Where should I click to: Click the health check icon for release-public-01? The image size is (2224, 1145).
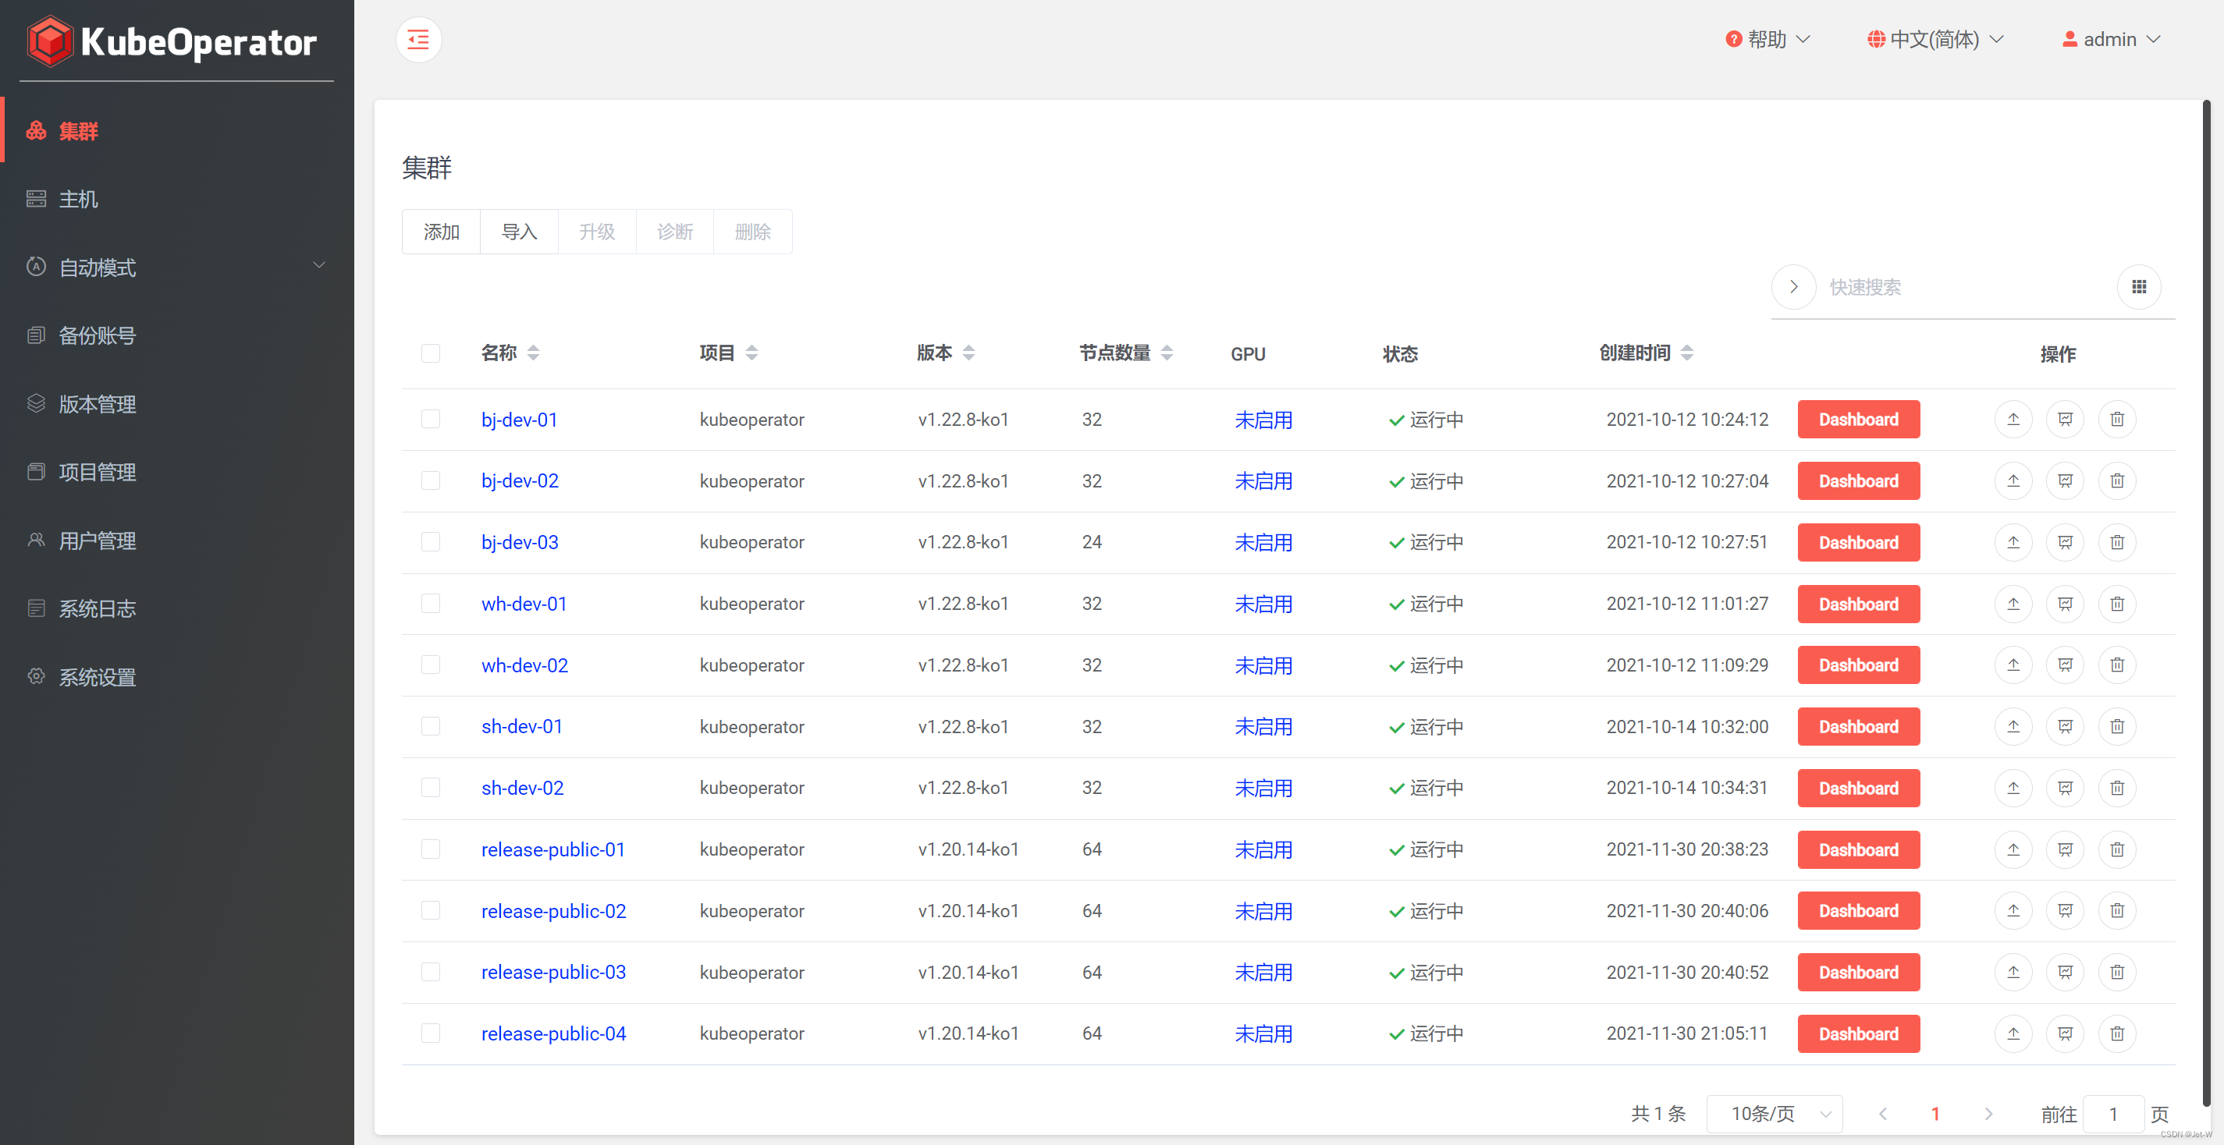coord(2064,849)
